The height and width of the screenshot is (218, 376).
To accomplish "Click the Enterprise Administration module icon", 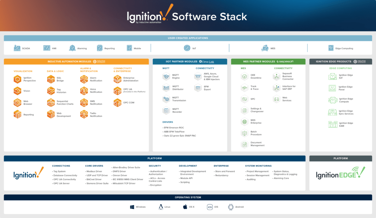I will (x=117, y=79).
